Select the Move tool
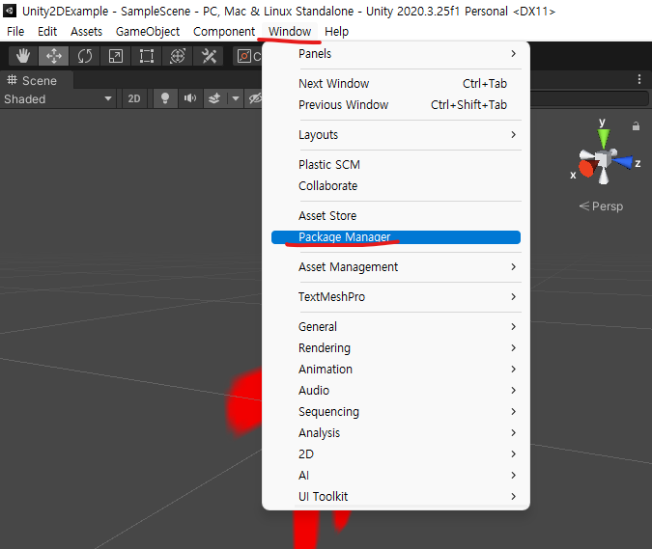The height and width of the screenshot is (549, 652). click(54, 56)
